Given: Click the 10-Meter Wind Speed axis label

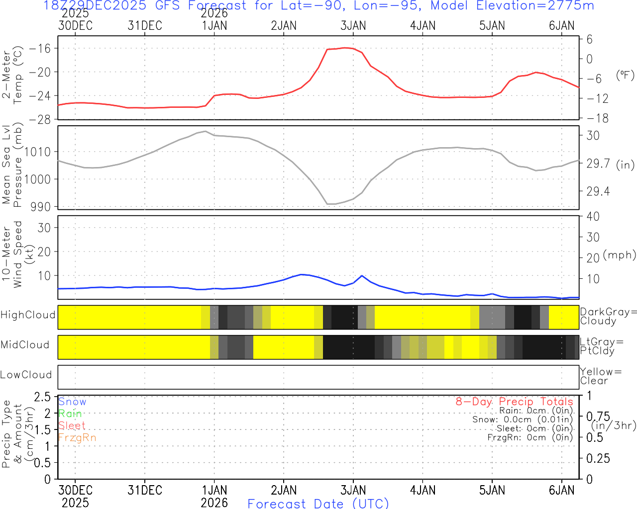Looking at the screenshot, I should coord(12,254).
